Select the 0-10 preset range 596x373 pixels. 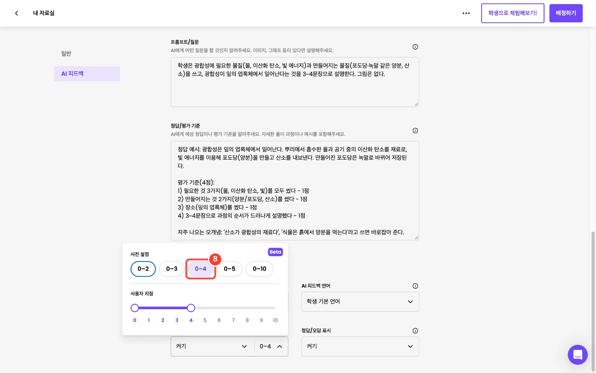[x=259, y=269]
